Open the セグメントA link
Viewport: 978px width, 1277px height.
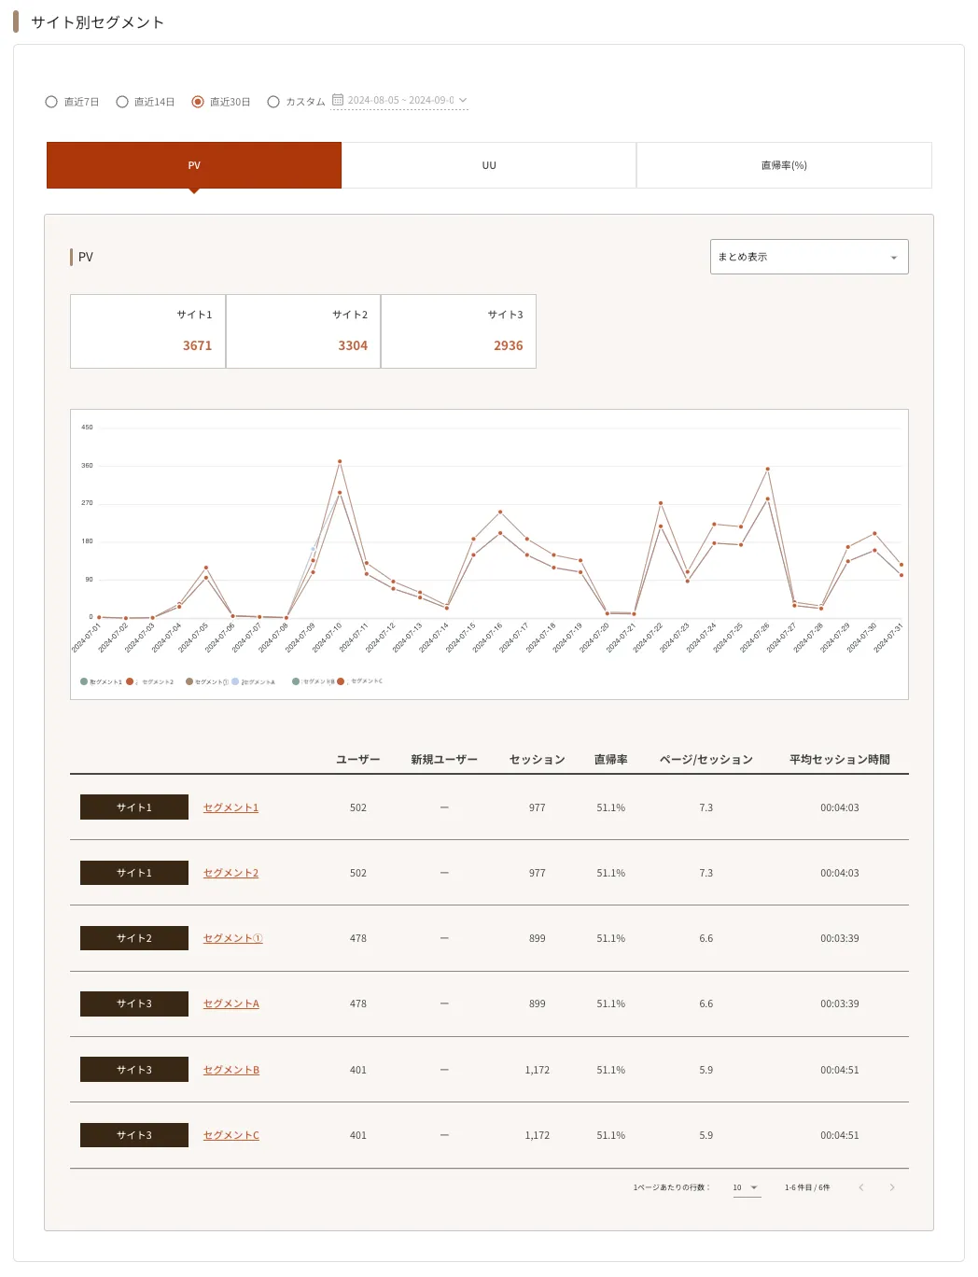[231, 1003]
